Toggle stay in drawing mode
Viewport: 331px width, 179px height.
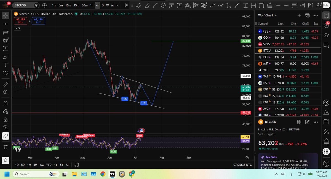6,111
